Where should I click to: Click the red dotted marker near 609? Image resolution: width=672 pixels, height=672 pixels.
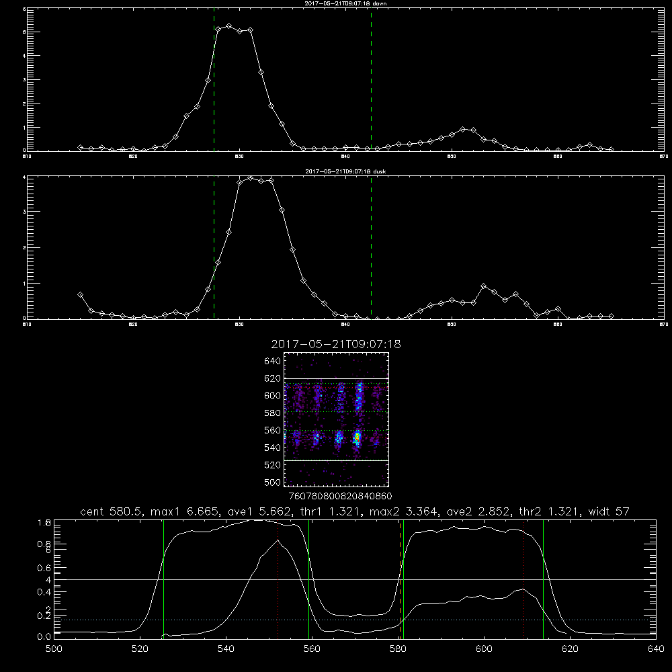click(523, 579)
